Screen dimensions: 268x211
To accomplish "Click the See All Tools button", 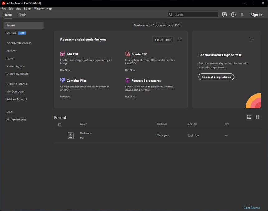I will 163,40.
